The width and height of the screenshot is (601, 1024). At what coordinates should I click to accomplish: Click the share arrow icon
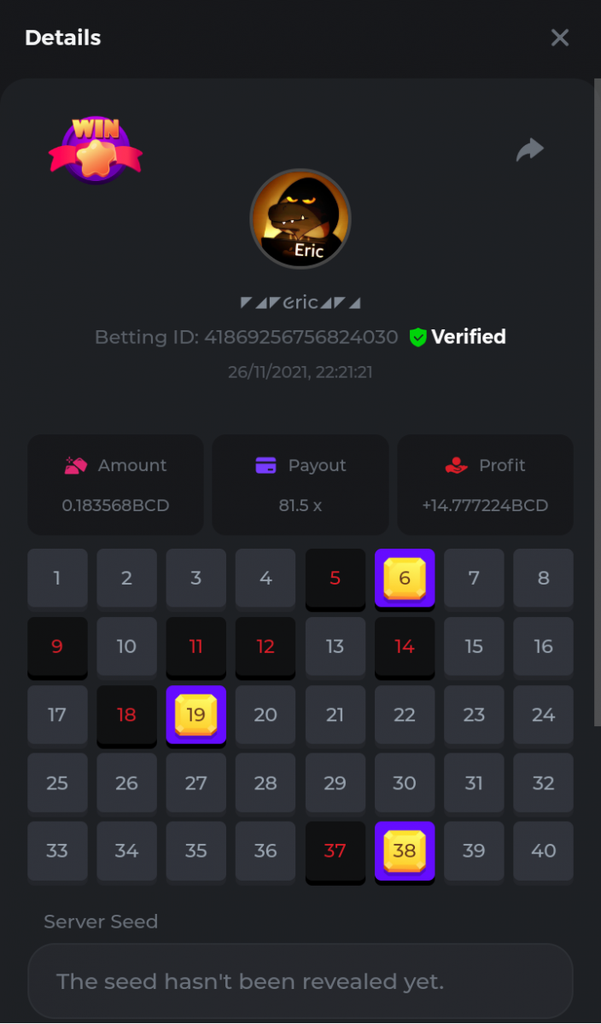[x=530, y=150]
